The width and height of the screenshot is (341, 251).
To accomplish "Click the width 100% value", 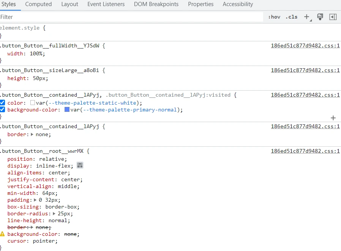I will 36,53.
